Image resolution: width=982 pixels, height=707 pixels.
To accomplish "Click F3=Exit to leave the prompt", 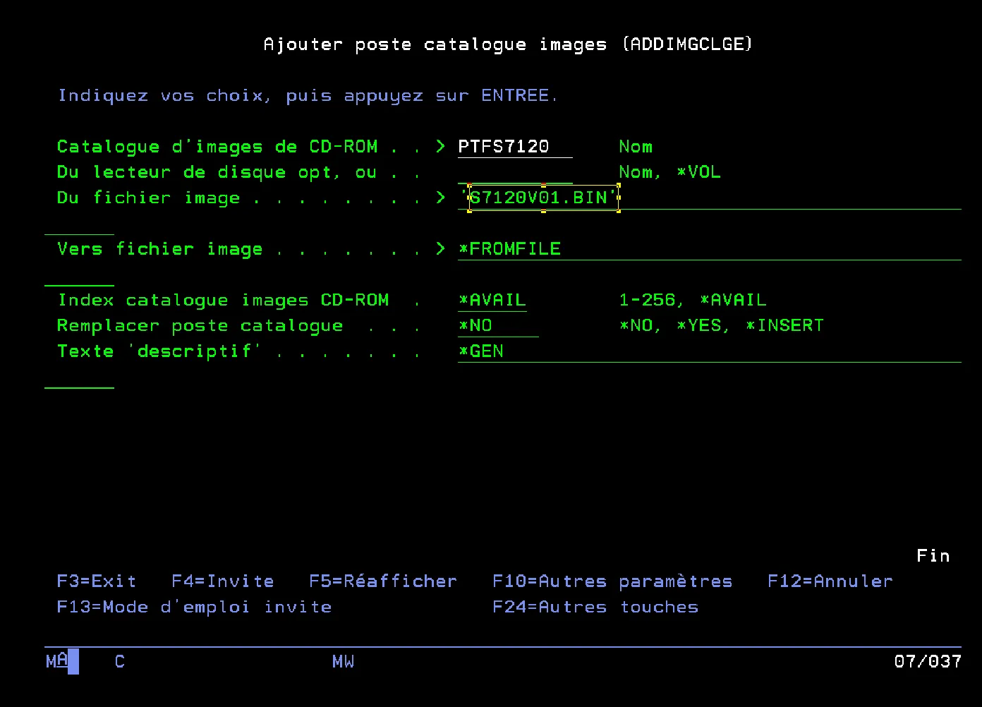I will 97,581.
